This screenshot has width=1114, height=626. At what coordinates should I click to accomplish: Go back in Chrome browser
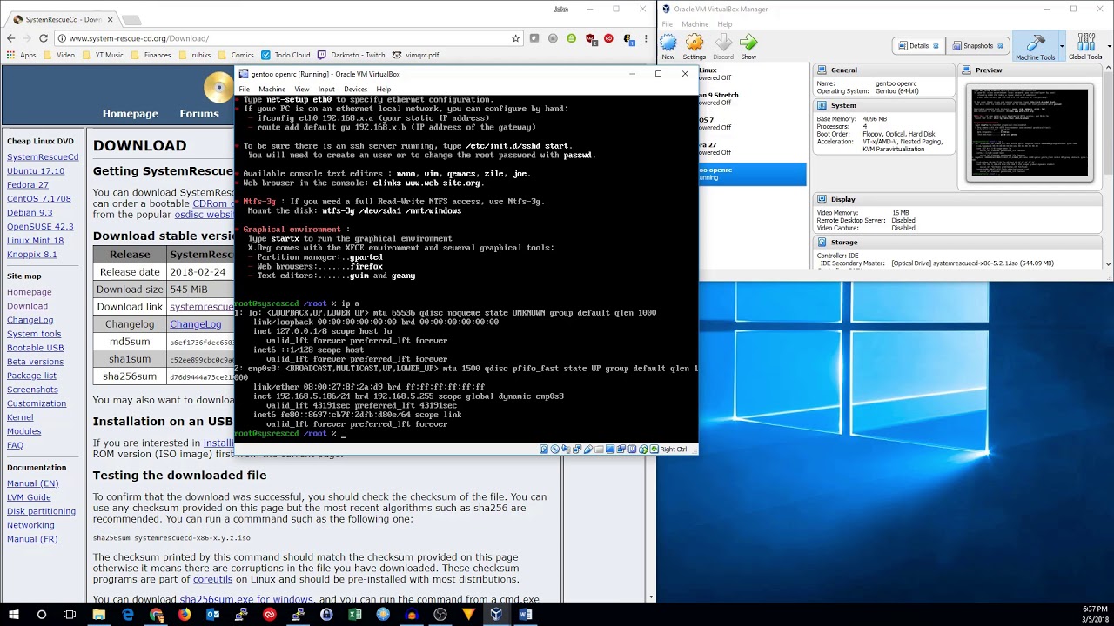point(10,38)
